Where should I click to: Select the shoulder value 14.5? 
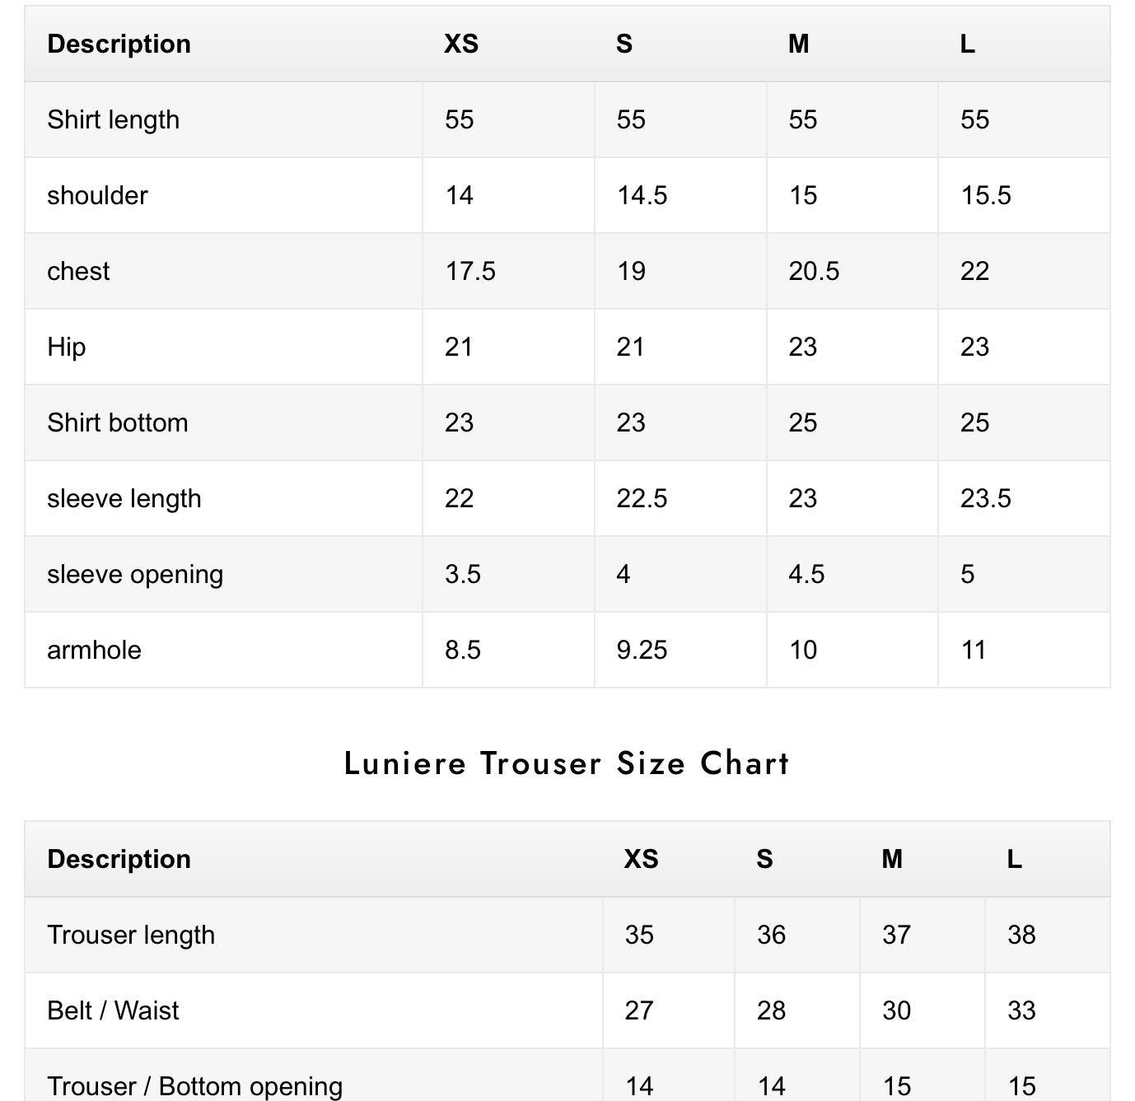point(642,195)
